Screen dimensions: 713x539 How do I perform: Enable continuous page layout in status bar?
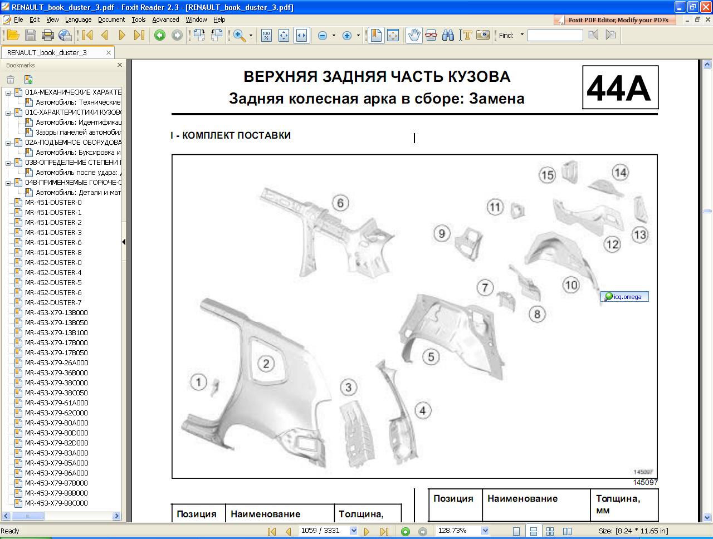[x=533, y=531]
